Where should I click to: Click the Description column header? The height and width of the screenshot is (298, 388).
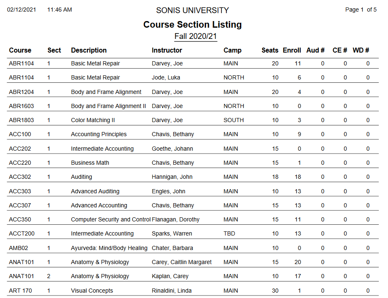pyautogui.click(x=89, y=50)
